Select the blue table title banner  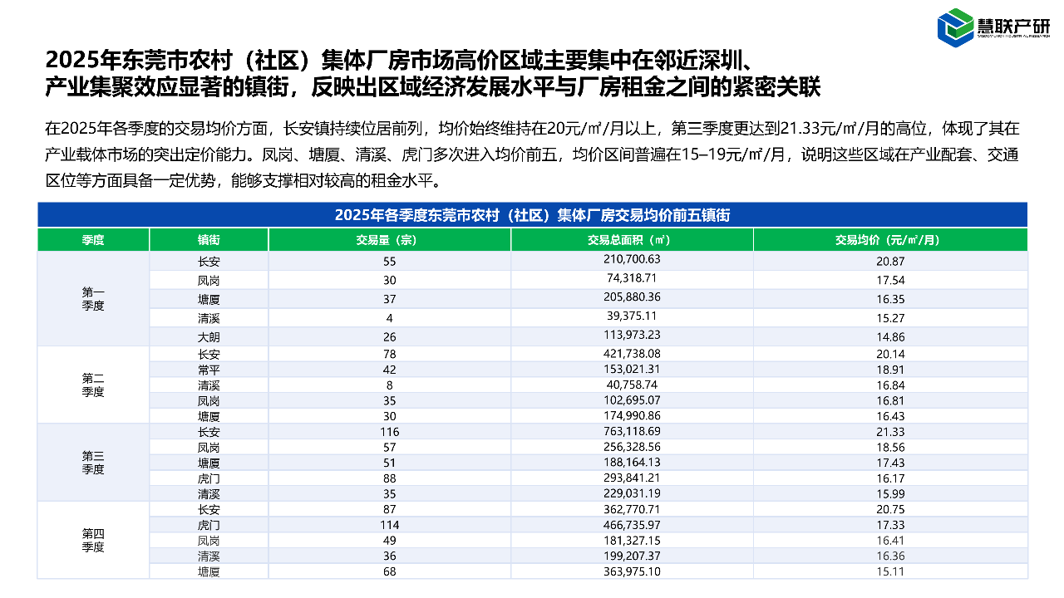(532, 214)
